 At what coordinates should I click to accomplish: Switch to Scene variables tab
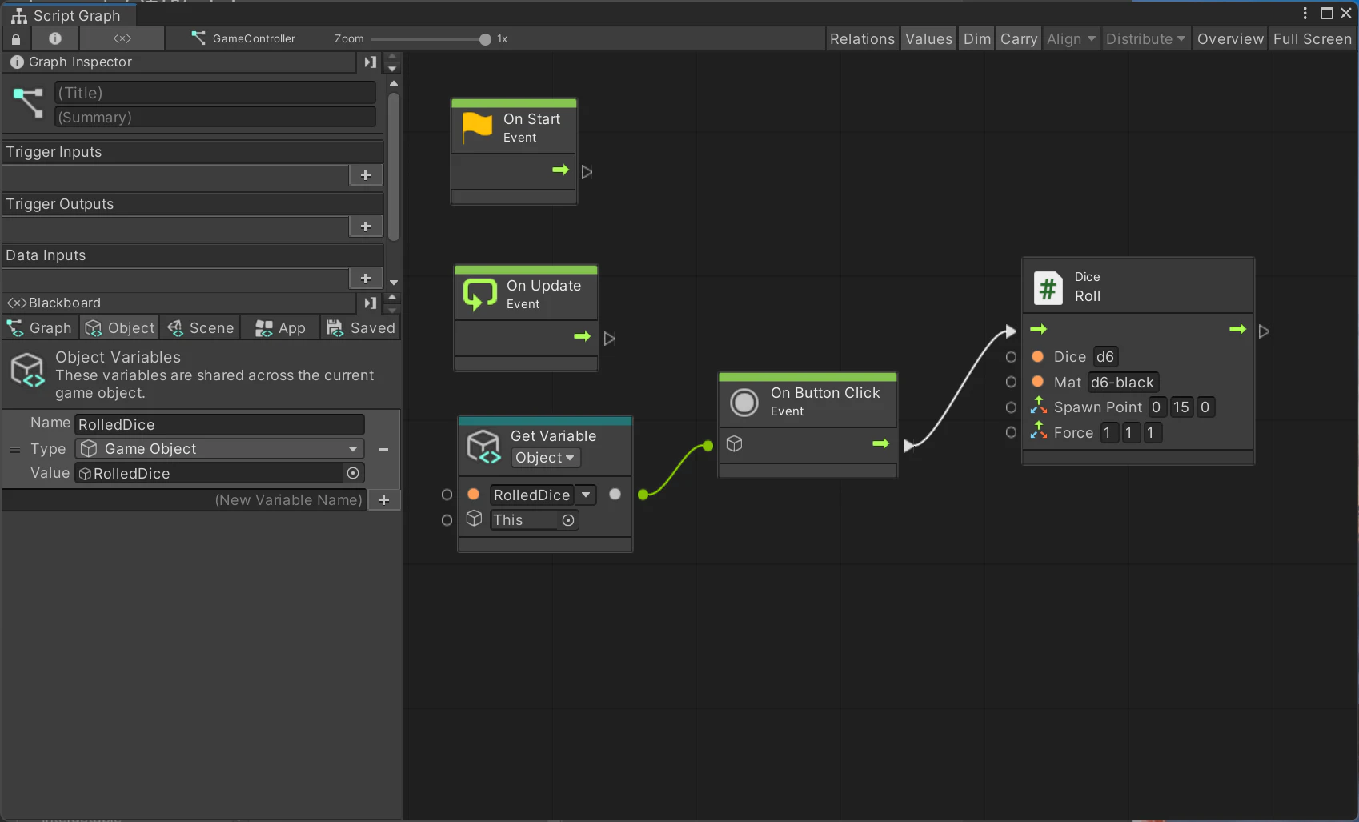click(x=200, y=328)
